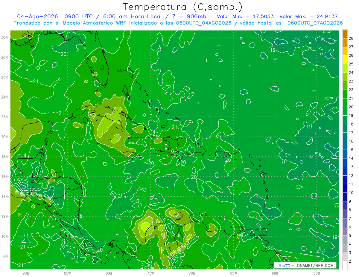This screenshot has width=359, height=277.
Task: Click the 65W longitude axis label
Action: pos(234,273)
